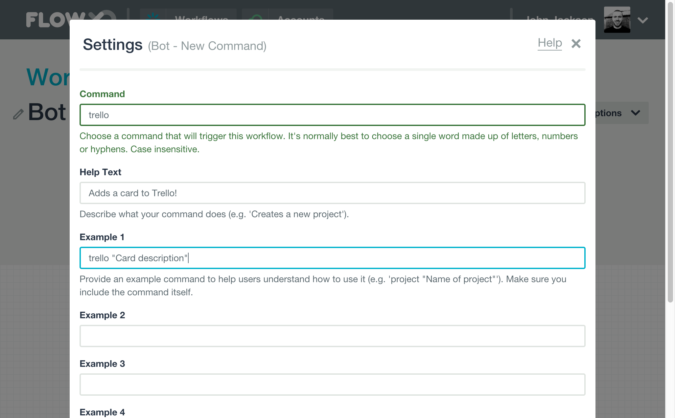Click the Help Text input field

pyautogui.click(x=332, y=193)
